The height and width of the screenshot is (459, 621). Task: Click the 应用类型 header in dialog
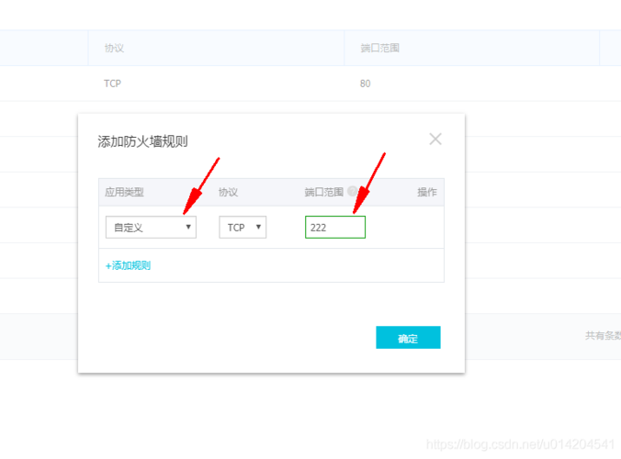click(x=124, y=192)
